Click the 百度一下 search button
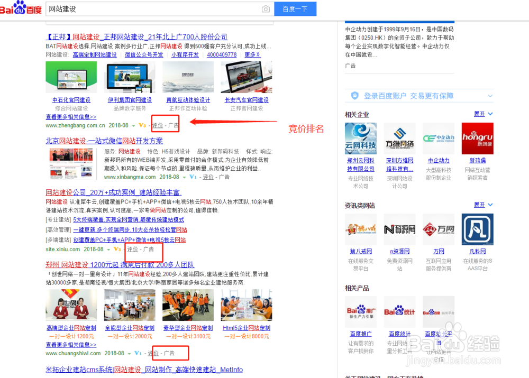529x378 pixels. (295, 9)
